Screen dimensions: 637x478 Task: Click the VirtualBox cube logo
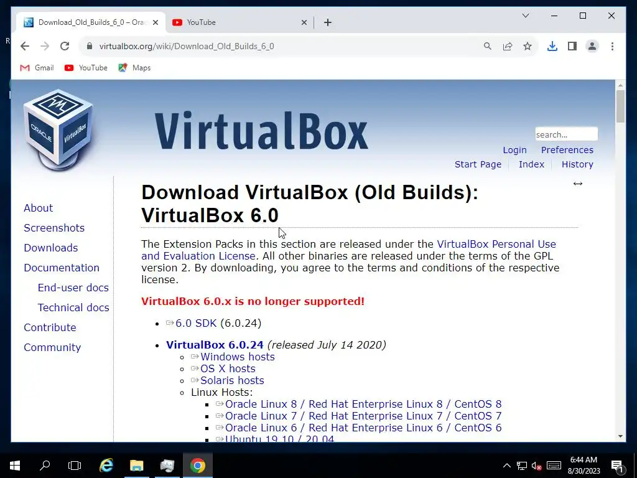58,130
